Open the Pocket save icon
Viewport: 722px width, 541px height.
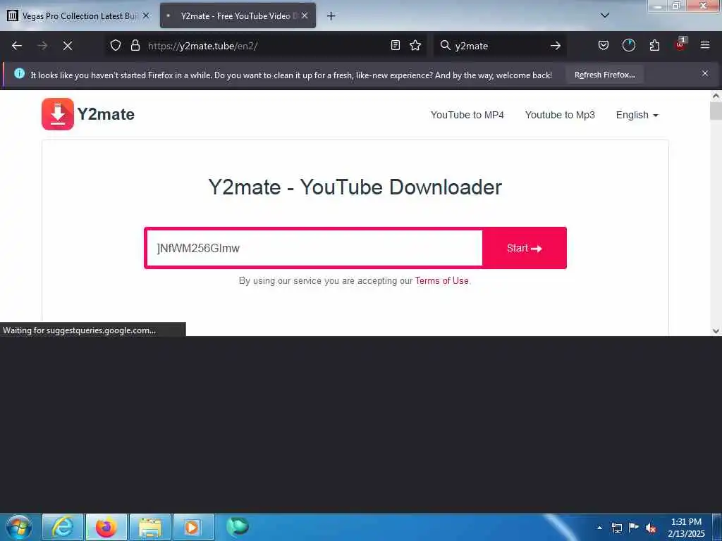(x=604, y=46)
